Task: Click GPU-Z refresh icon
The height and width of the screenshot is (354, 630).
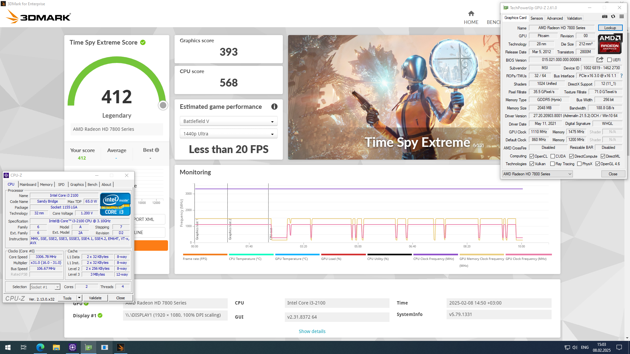Action: [x=613, y=16]
